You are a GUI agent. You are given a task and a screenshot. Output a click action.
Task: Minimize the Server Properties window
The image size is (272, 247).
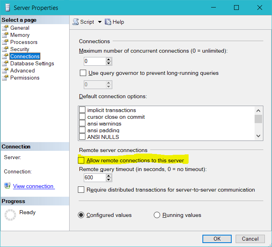[x=213, y=8]
